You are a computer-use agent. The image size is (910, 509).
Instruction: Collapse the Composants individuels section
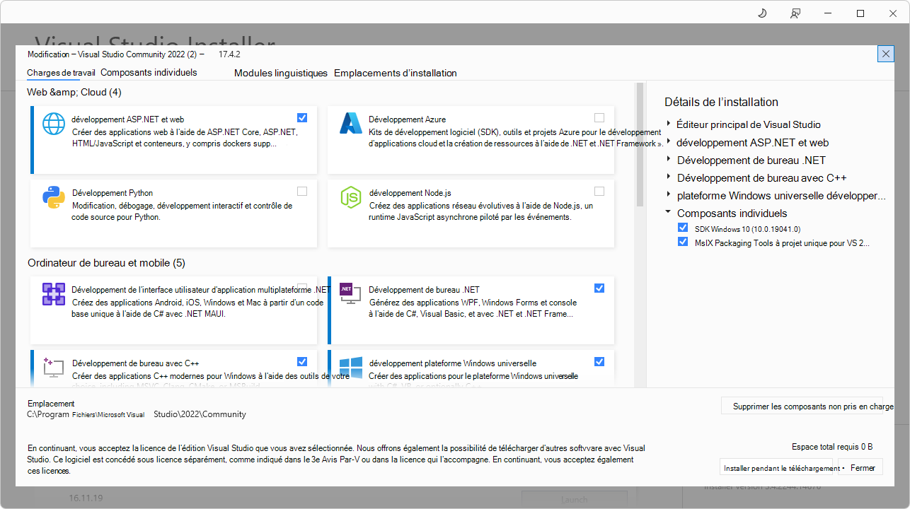point(667,213)
